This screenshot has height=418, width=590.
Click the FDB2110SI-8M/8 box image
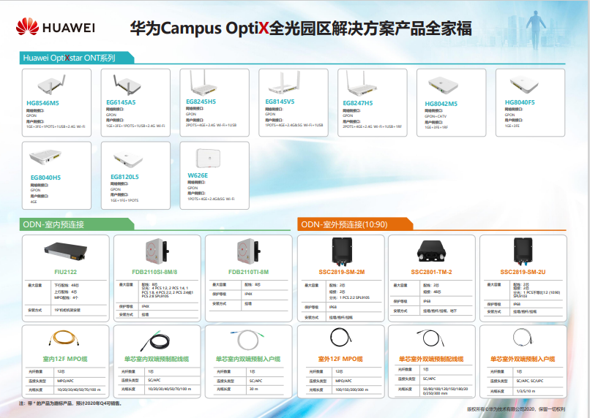click(x=157, y=252)
